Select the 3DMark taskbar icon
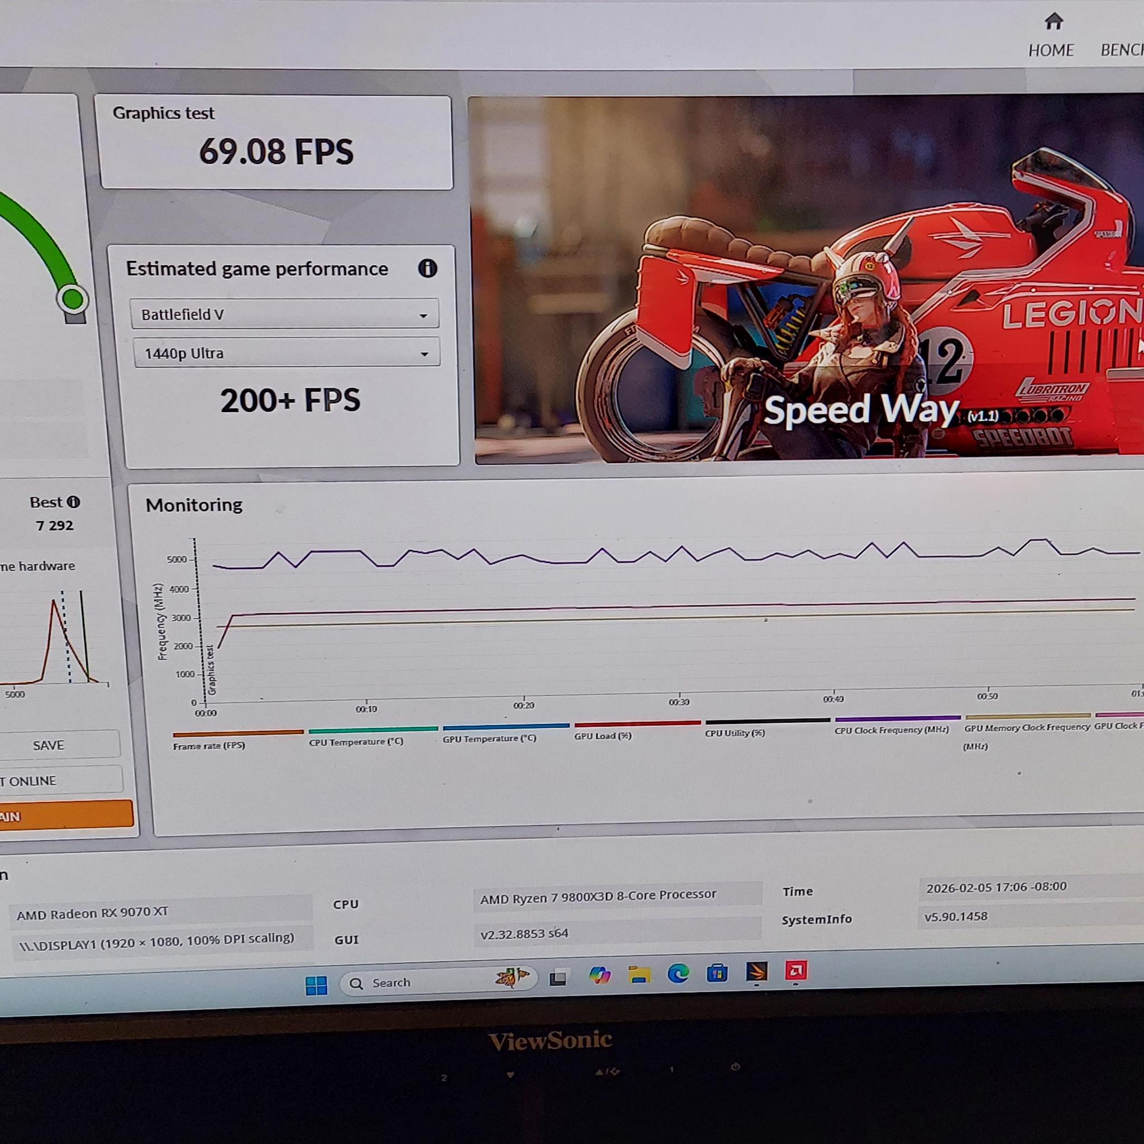Screen dimensions: 1144x1144 [x=756, y=971]
